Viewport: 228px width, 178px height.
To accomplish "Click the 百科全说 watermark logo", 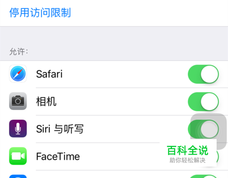I will [x=187, y=151].
